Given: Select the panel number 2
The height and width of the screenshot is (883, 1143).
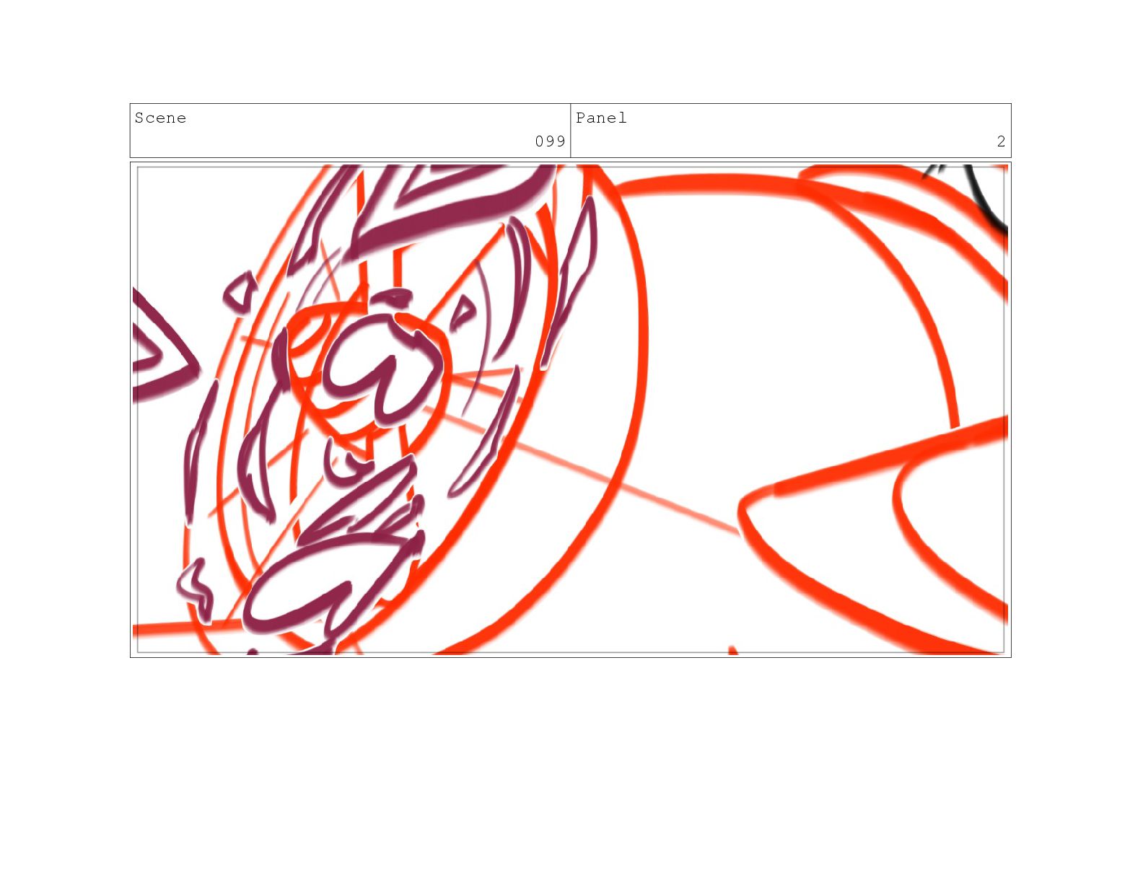Looking at the screenshot, I should pyautogui.click(x=1001, y=141).
